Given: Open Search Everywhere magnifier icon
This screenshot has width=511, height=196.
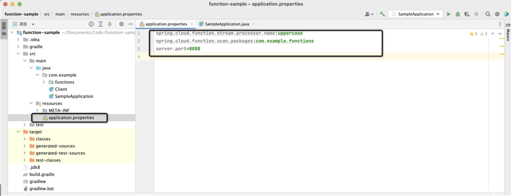Looking at the screenshot, I should coord(488,14).
